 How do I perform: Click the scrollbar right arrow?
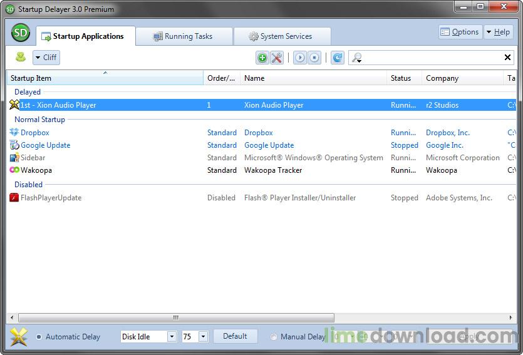510,317
